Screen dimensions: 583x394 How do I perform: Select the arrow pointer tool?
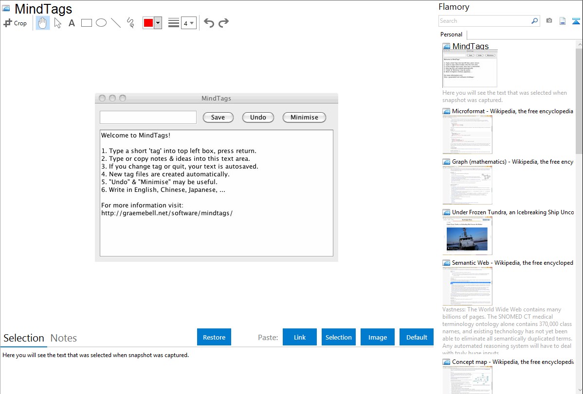[x=57, y=23]
